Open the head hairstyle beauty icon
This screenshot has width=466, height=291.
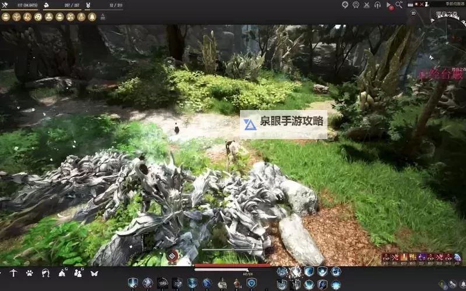pyautogui.click(x=45, y=273)
